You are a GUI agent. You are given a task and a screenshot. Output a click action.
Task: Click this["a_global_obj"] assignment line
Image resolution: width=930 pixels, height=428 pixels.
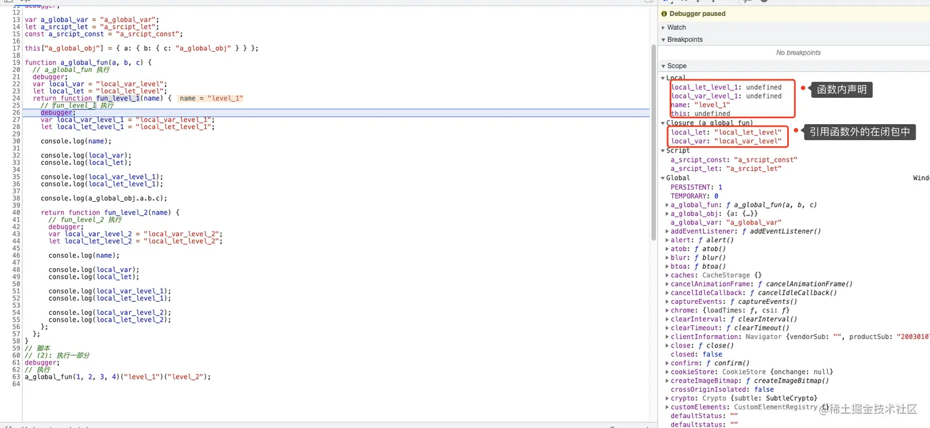pyautogui.click(x=141, y=49)
